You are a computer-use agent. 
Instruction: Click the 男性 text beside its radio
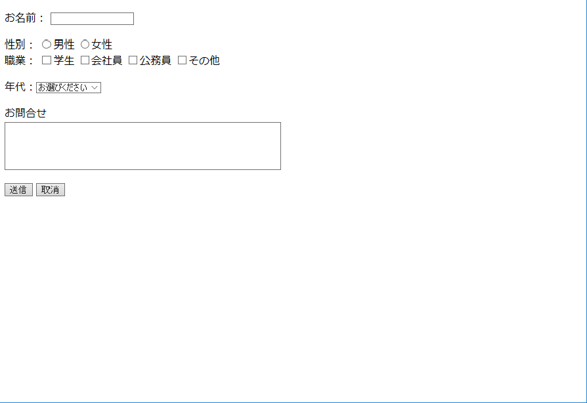point(64,45)
